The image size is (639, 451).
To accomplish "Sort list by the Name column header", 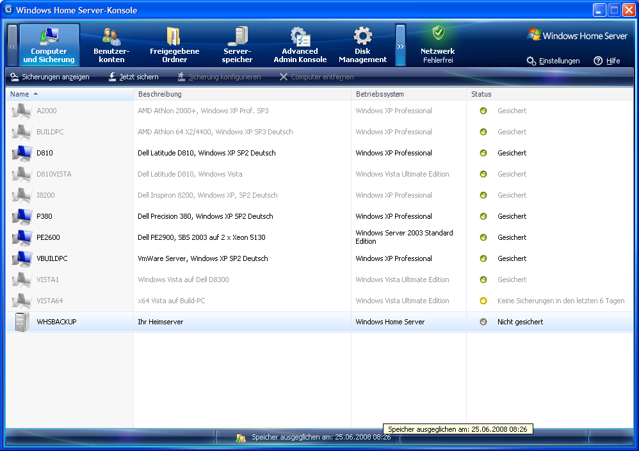I will coord(69,94).
